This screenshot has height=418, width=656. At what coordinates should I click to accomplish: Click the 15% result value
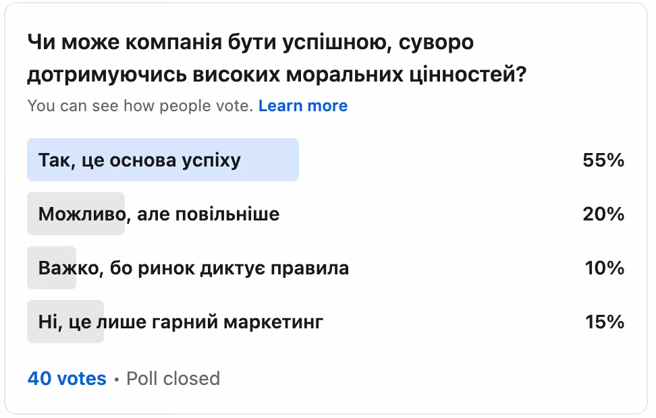point(605,322)
